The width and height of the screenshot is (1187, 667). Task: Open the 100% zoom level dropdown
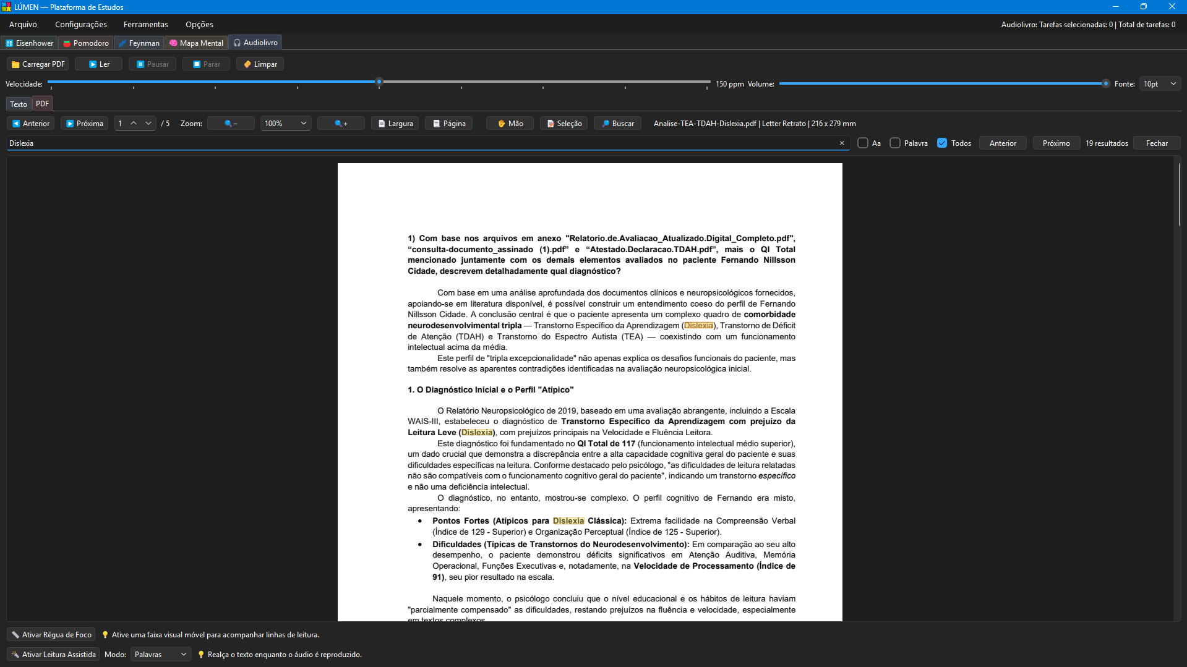point(286,124)
